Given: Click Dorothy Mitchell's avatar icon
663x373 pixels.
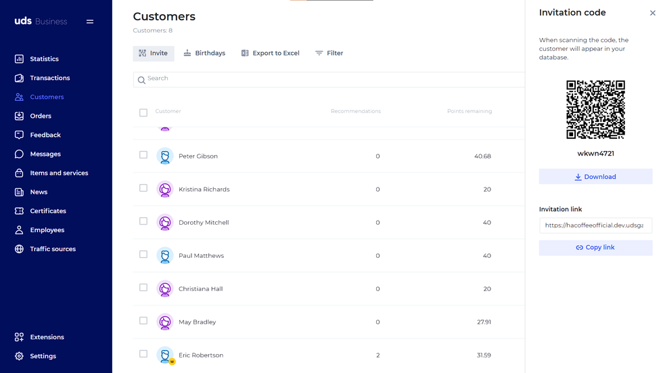Looking at the screenshot, I should point(165,223).
